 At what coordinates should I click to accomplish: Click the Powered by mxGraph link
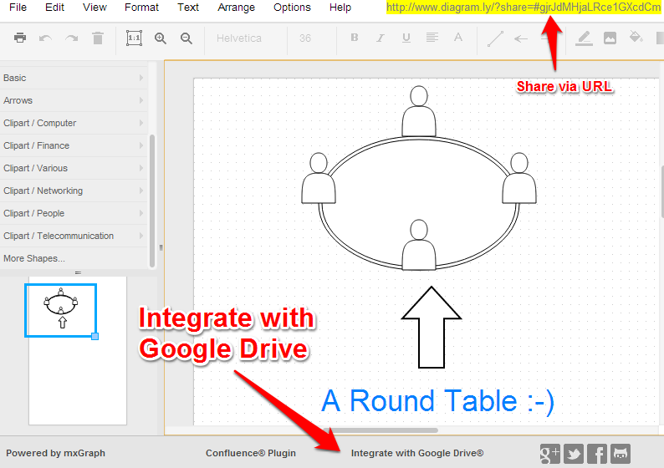click(55, 453)
